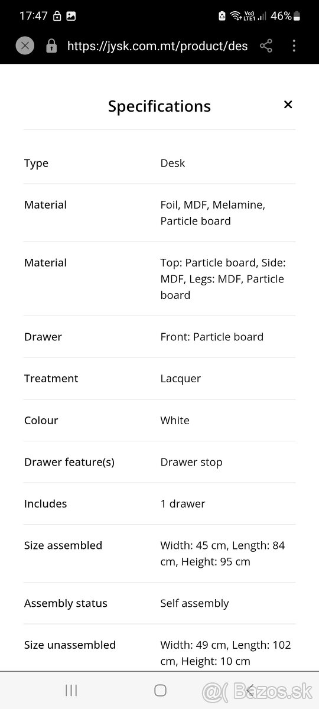319x709 pixels.
Task: Tap the Size assembled dimensions text
Action: (223, 554)
